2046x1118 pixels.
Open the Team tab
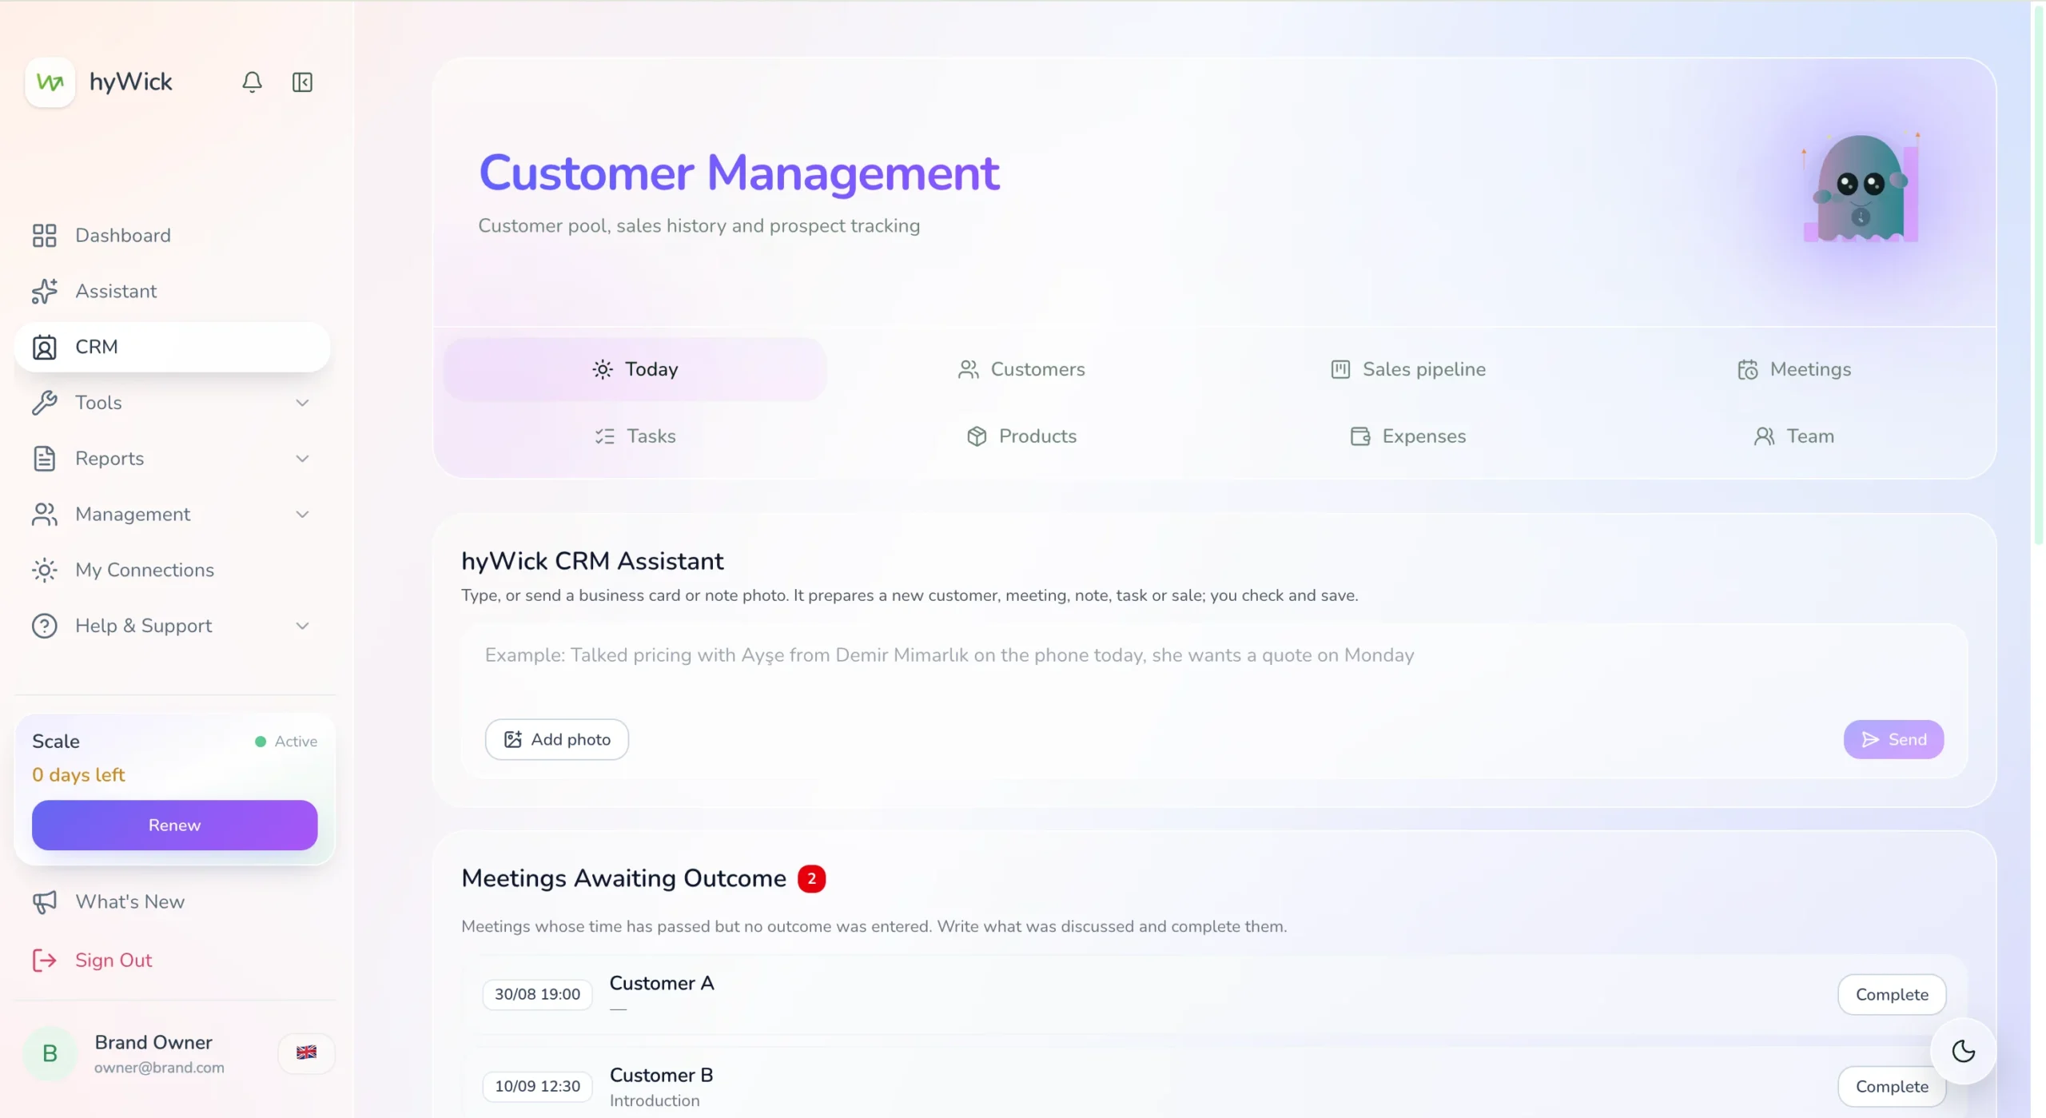point(1793,436)
